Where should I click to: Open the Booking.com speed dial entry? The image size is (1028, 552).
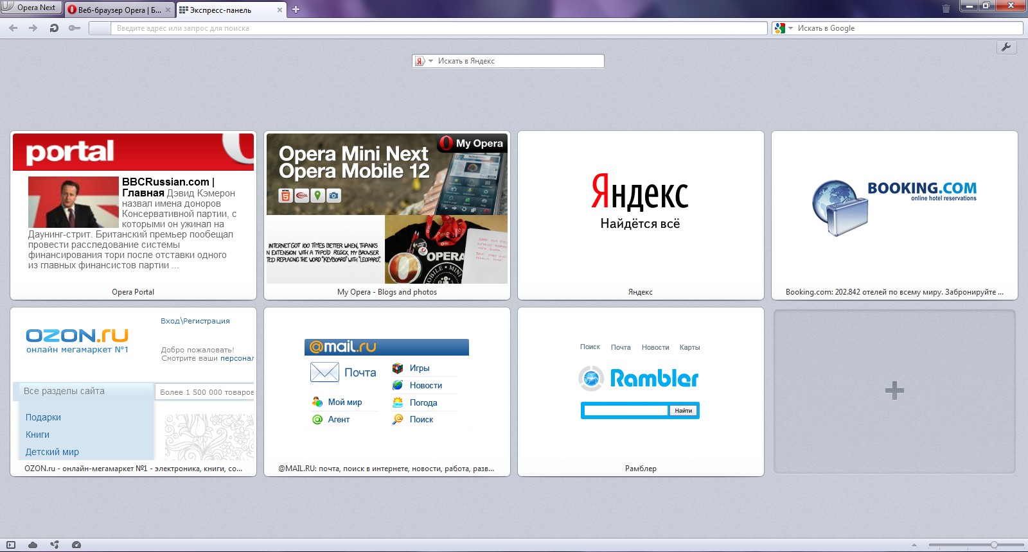click(894, 215)
